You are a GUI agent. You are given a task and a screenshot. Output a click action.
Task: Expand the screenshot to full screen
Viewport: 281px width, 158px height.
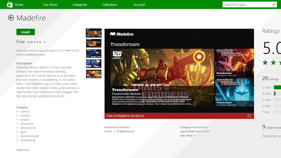point(249,116)
